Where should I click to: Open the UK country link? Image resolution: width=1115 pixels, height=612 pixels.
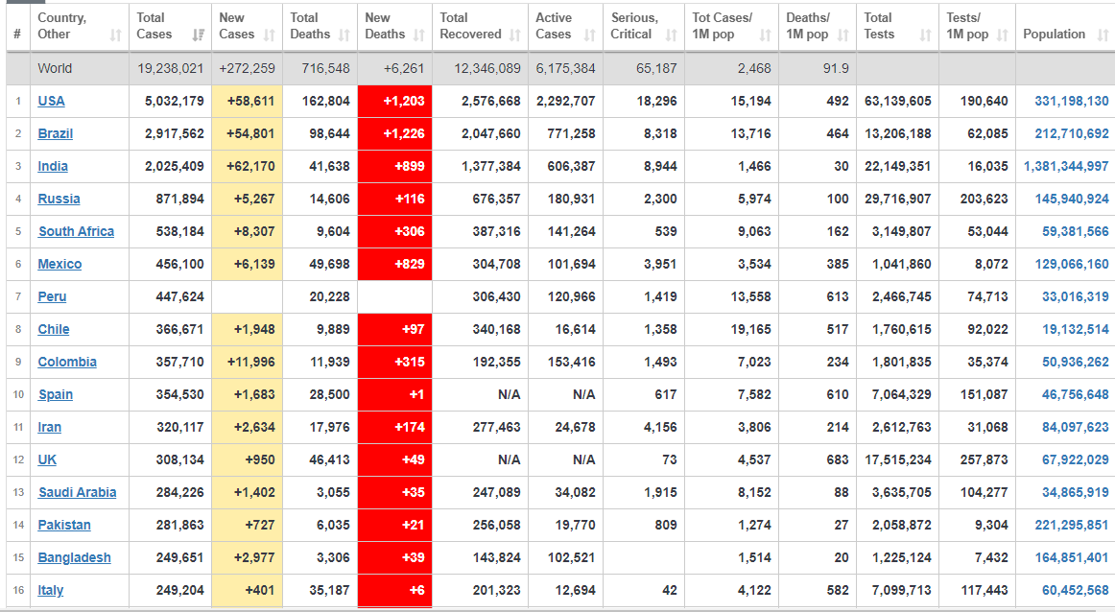coord(47,460)
